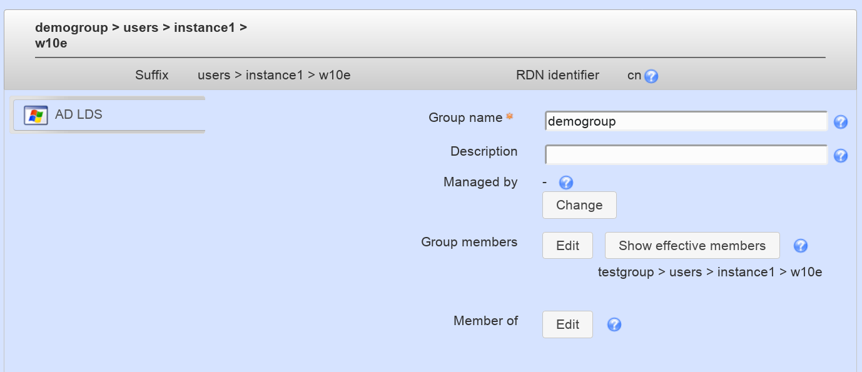862x372 pixels.
Task: Click the Windows flag icon beside AD LDS
Action: coord(36,116)
